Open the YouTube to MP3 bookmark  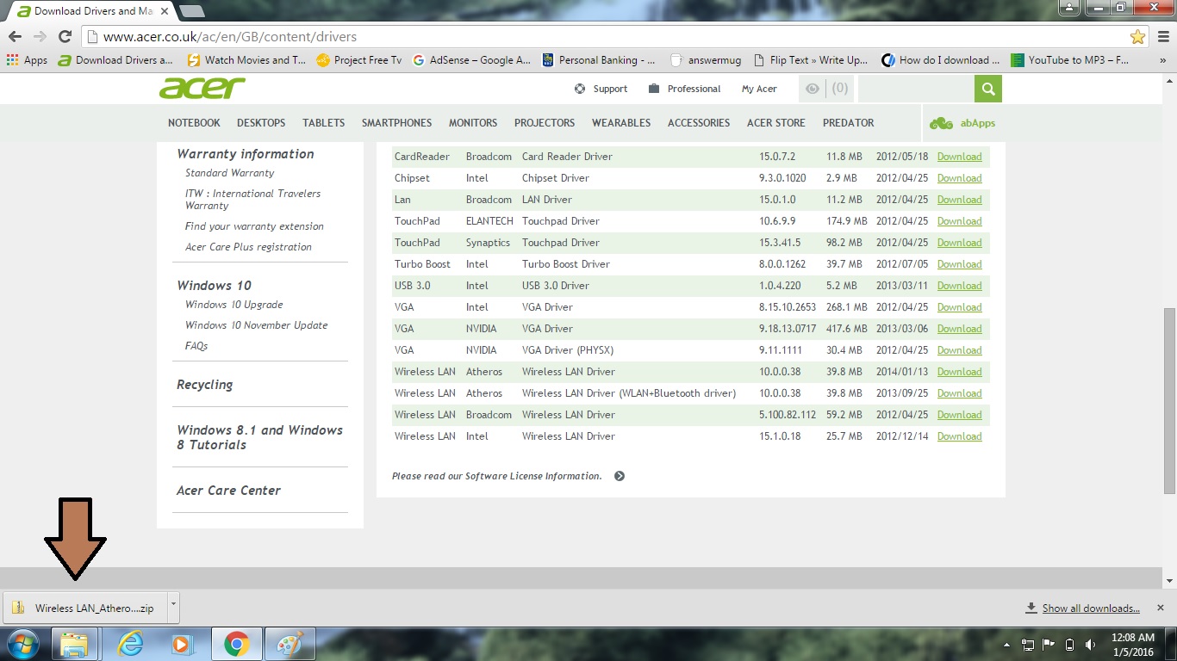coord(1069,60)
